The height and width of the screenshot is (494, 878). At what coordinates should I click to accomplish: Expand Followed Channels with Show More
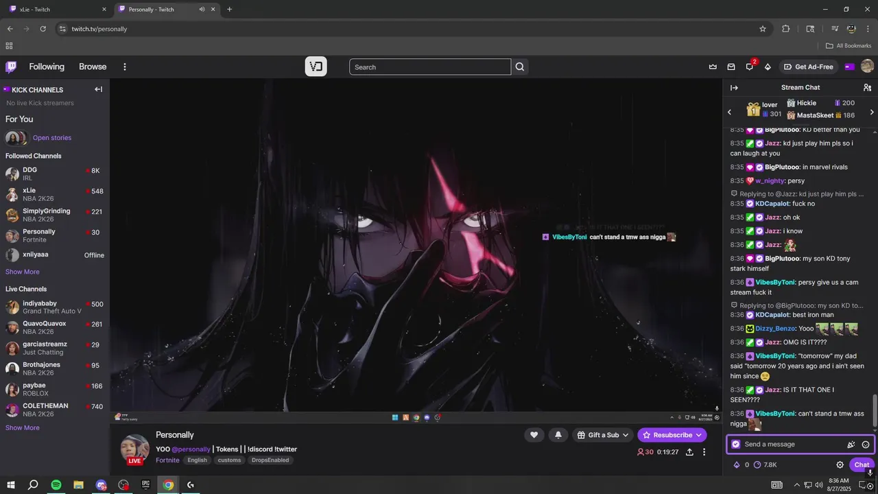(23, 272)
